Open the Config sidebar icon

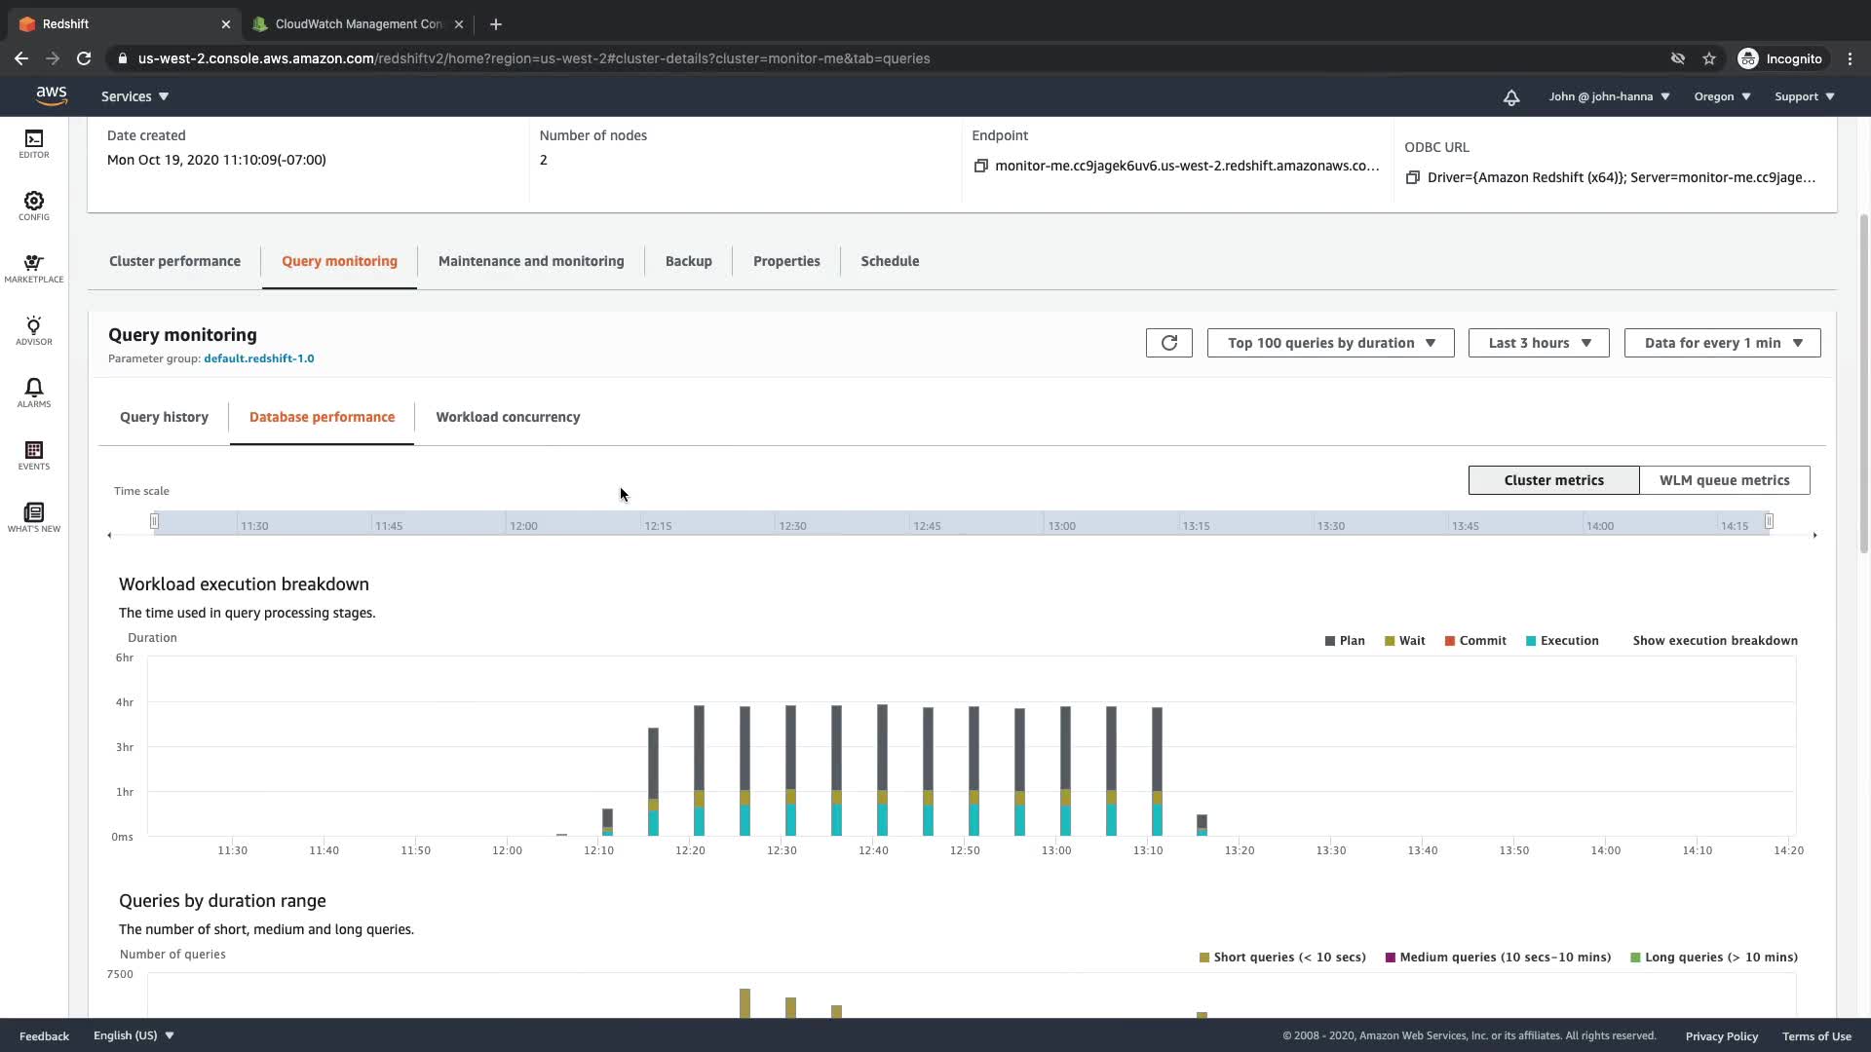coord(34,206)
